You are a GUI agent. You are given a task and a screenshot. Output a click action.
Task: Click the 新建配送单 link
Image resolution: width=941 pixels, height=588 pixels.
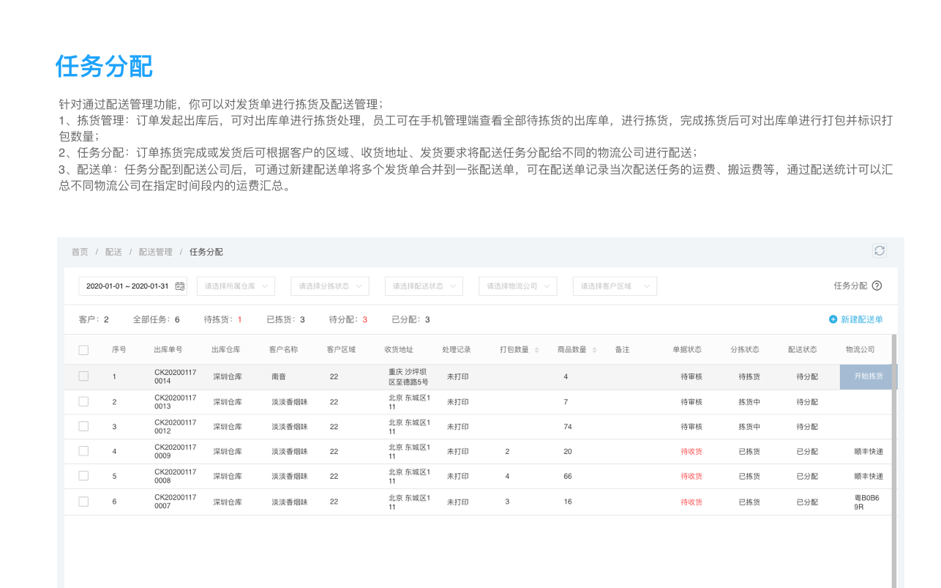click(861, 319)
